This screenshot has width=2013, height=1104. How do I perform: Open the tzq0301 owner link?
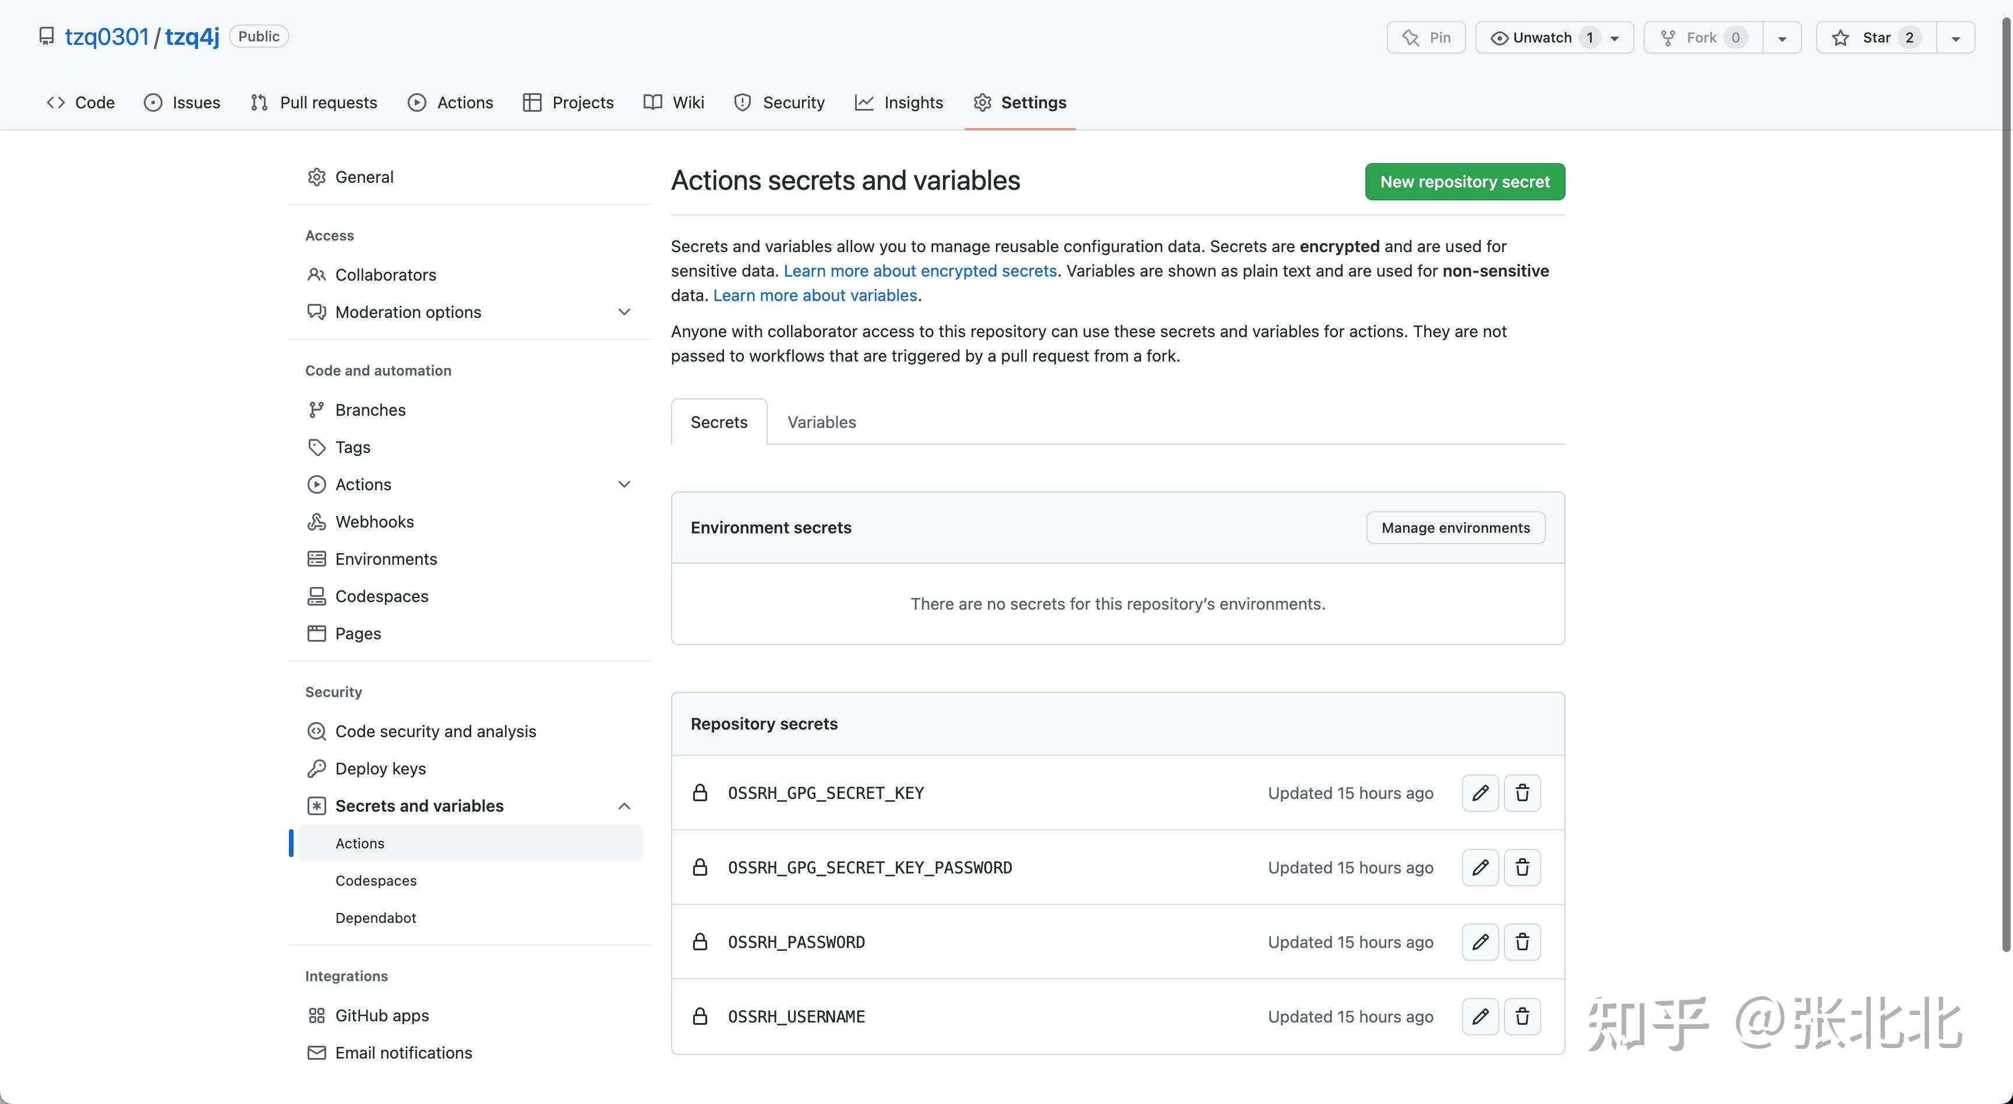(x=106, y=37)
